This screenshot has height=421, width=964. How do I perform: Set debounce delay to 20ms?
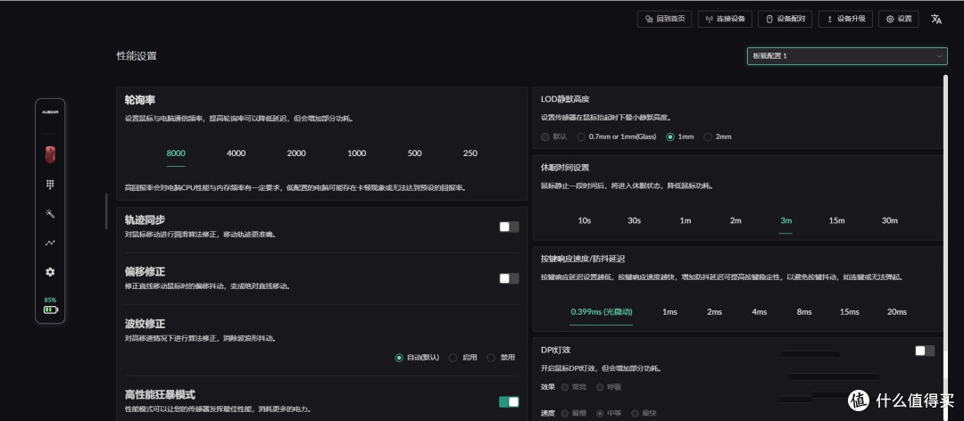pos(897,312)
